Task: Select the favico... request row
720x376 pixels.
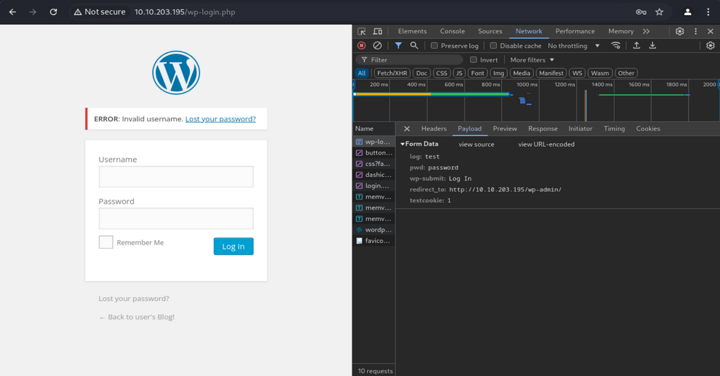Action: (x=374, y=240)
